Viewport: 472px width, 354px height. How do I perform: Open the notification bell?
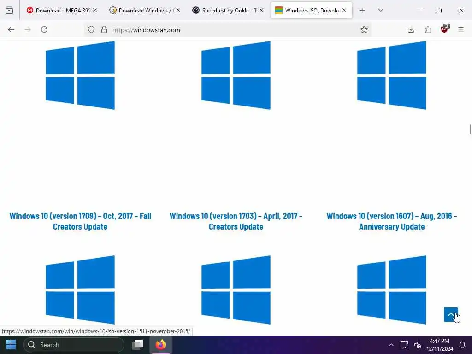coord(462,345)
